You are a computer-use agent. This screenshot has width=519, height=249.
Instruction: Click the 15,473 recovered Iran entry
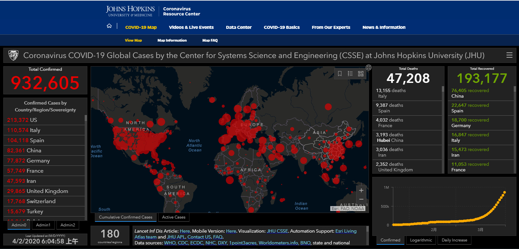click(481, 152)
